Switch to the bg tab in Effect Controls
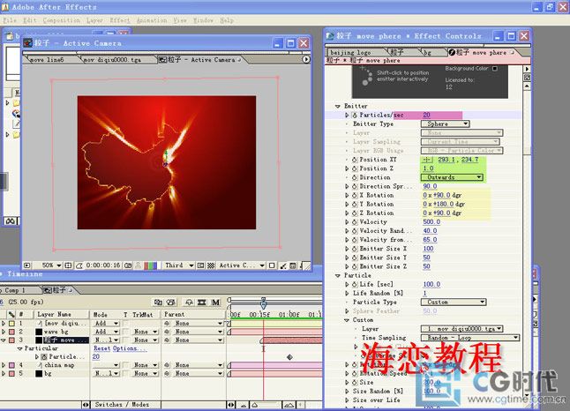Viewport: 570px width, 411px height. tap(427, 52)
